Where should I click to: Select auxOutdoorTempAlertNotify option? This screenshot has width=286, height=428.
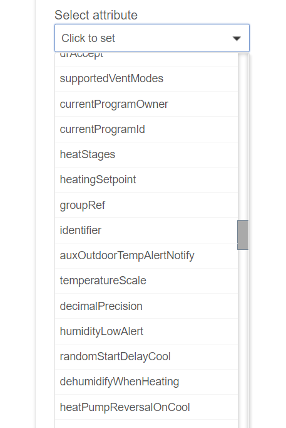(x=146, y=256)
